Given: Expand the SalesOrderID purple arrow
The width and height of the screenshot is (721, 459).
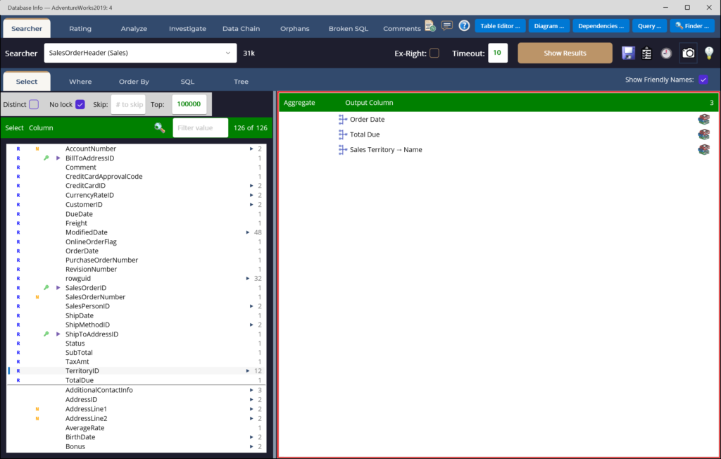Looking at the screenshot, I should point(58,287).
